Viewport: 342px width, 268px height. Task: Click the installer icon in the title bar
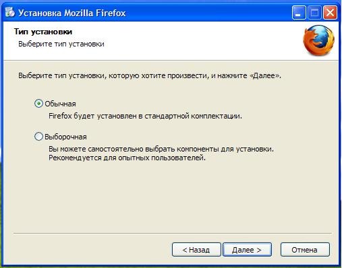[9, 12]
